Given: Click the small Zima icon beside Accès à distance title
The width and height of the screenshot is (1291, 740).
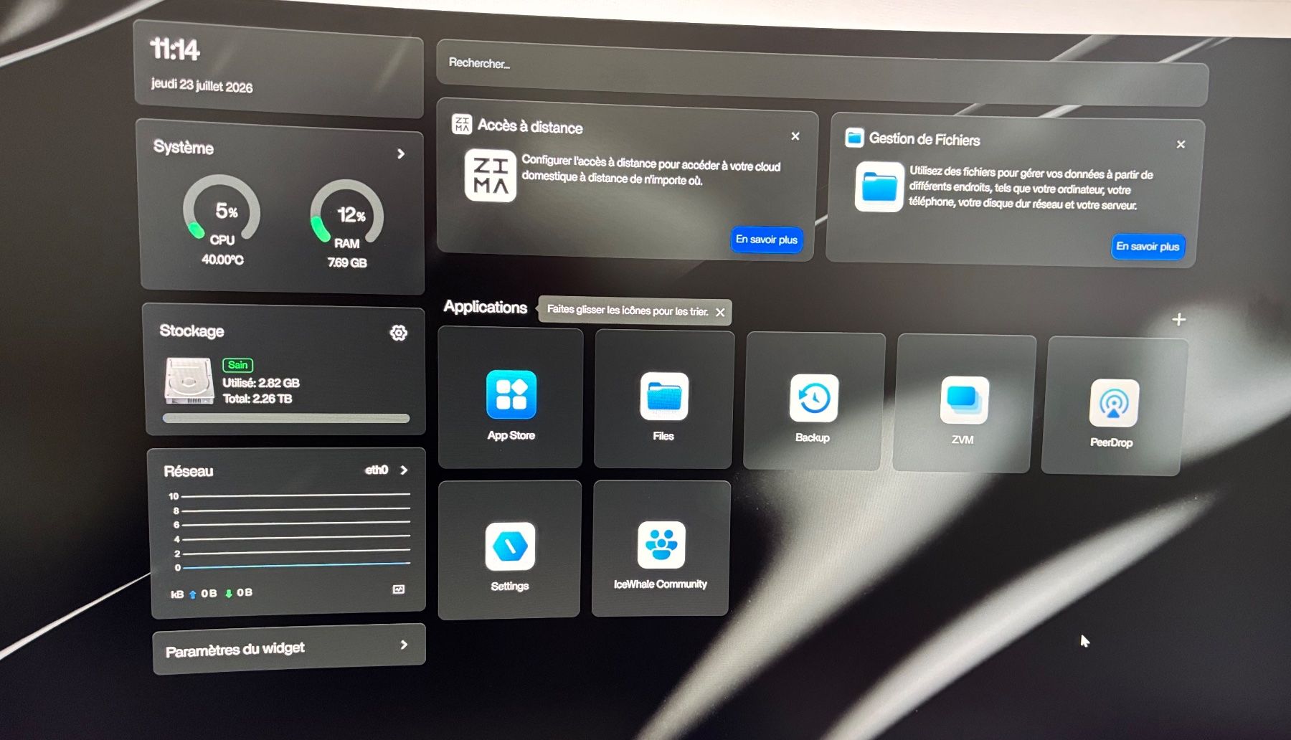Looking at the screenshot, I should [462, 123].
